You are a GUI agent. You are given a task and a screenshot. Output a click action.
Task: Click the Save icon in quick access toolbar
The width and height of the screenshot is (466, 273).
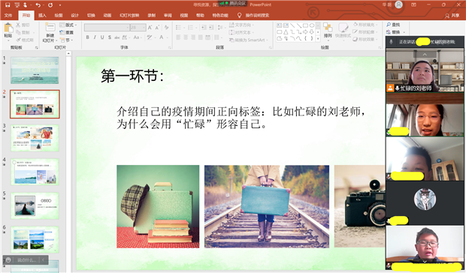click(x=8, y=4)
